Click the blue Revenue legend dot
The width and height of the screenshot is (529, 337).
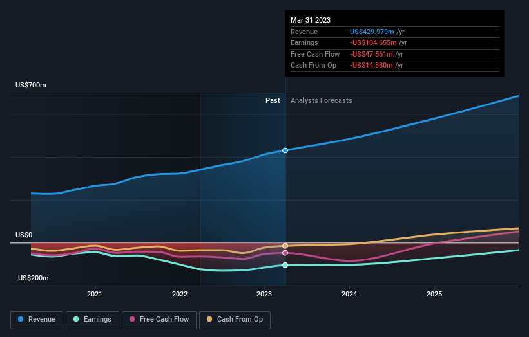click(x=21, y=319)
